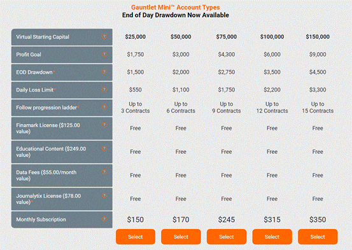Click the Journalytix License question icon

pos(104,195)
